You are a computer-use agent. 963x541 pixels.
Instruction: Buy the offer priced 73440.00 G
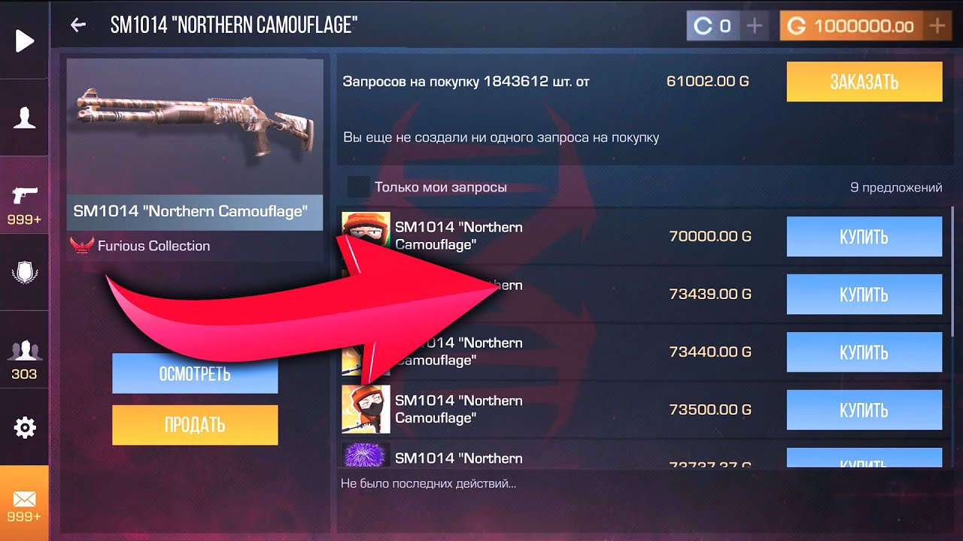coord(864,352)
